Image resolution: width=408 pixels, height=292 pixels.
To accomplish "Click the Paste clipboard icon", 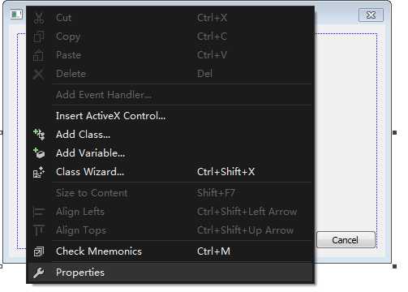I will tap(38, 55).
